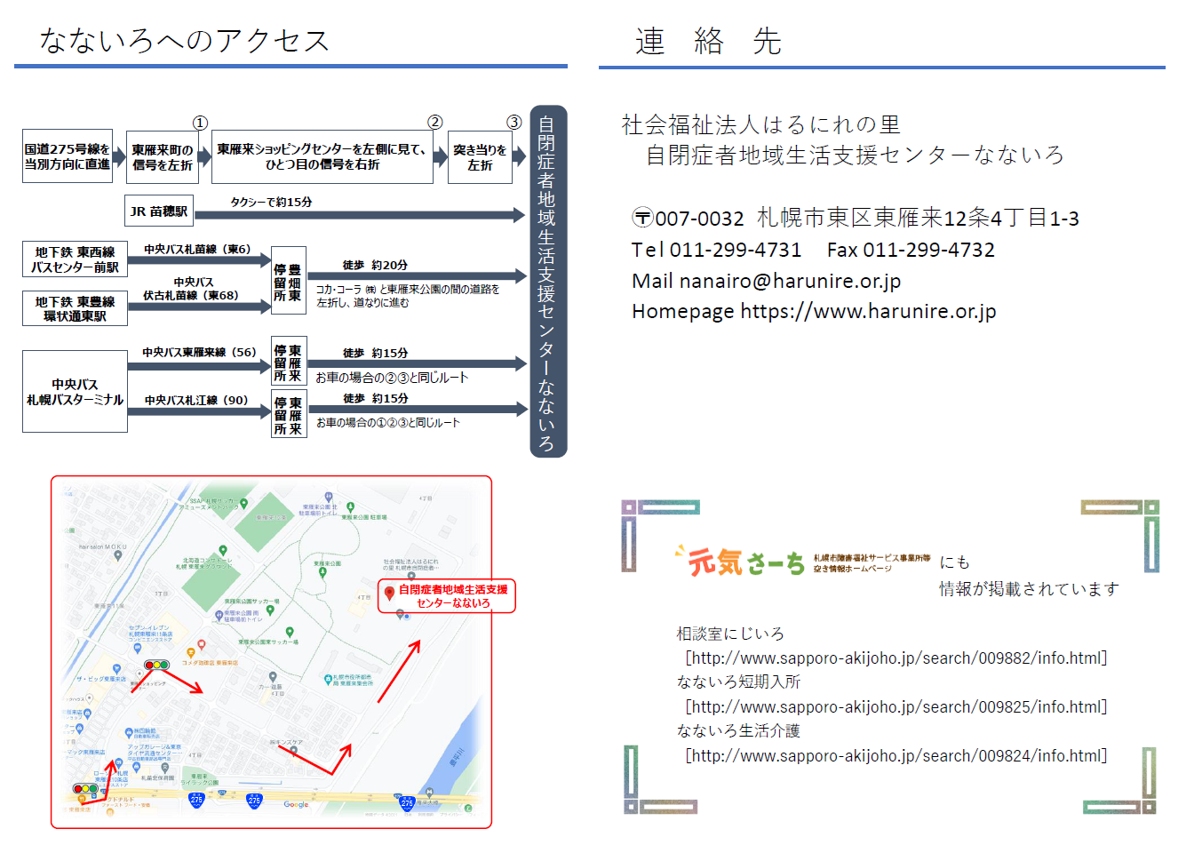The width and height of the screenshot is (1194, 853).
Task: Click circled number ③ above 突き当りを左折
Action: point(513,123)
